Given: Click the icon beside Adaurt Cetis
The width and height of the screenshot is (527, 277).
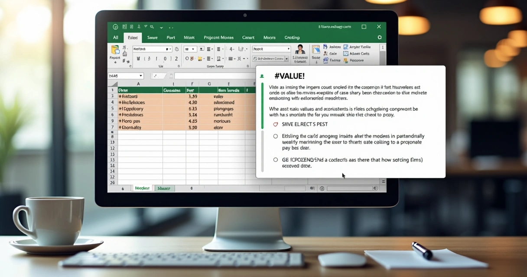Looking at the screenshot, I should click(346, 54).
